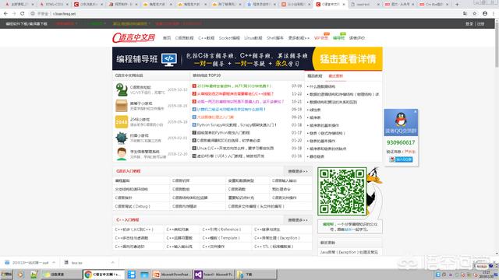The height and width of the screenshot is (280, 499).
Task: Click the PDF file icon in download bar
Action: point(7,263)
